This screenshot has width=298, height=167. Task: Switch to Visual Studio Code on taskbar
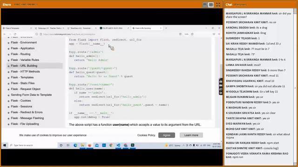tap(118, 145)
